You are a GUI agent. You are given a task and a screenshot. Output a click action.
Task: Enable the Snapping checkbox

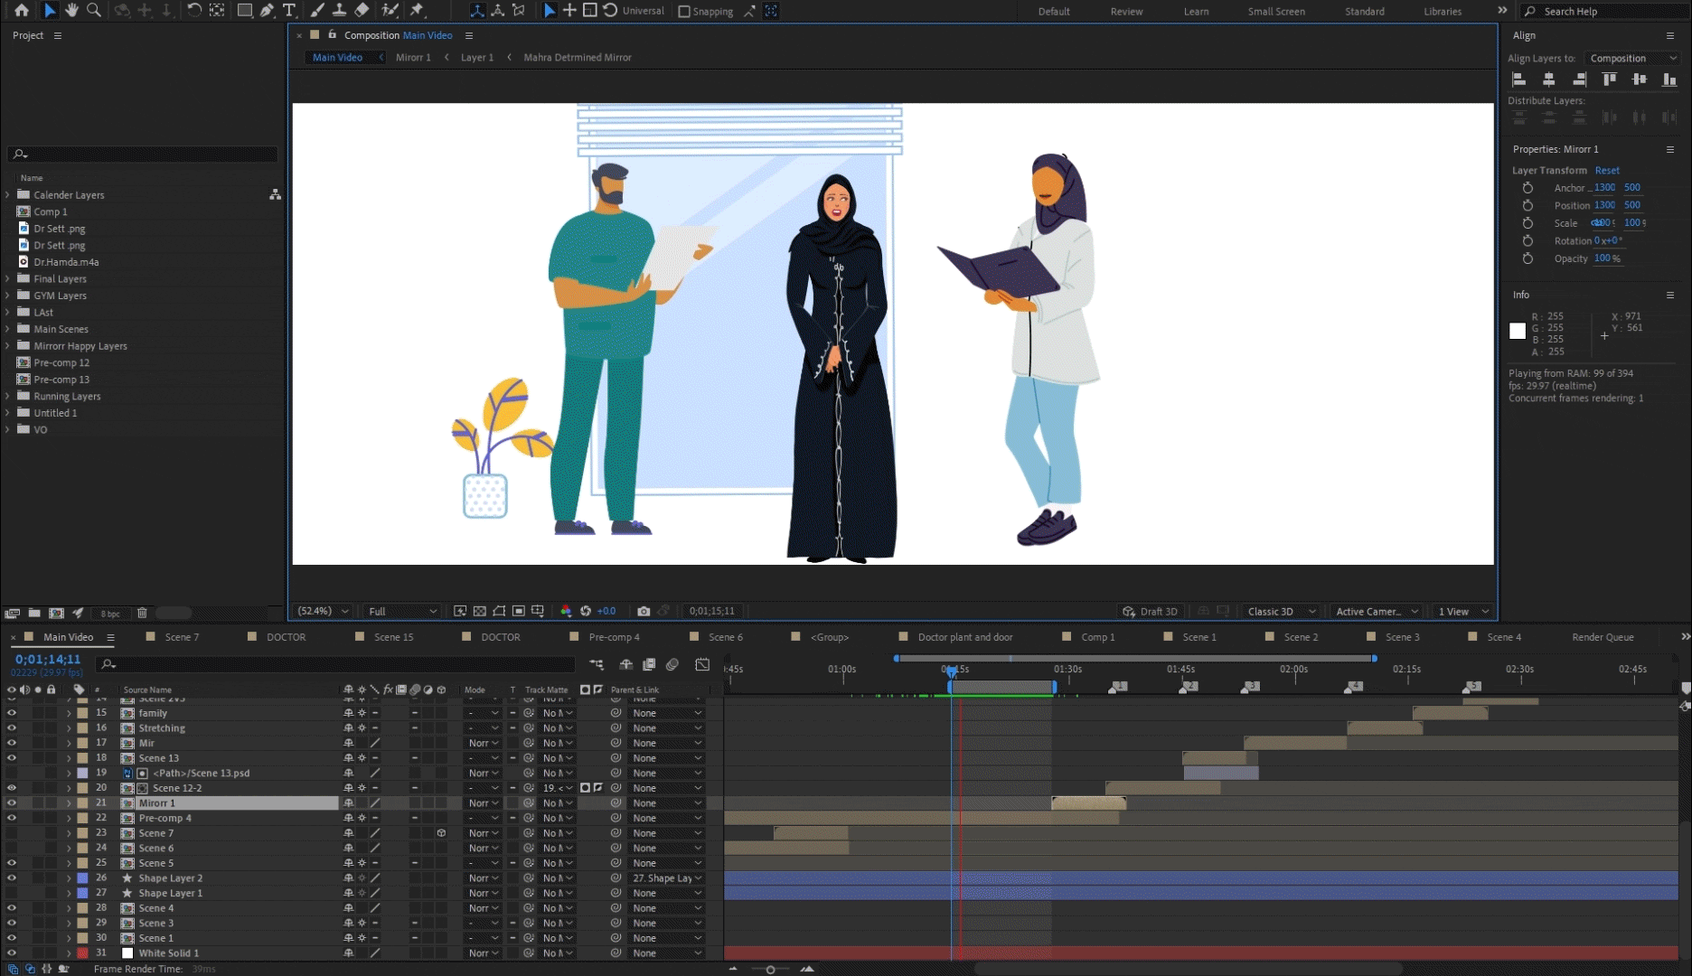click(684, 12)
